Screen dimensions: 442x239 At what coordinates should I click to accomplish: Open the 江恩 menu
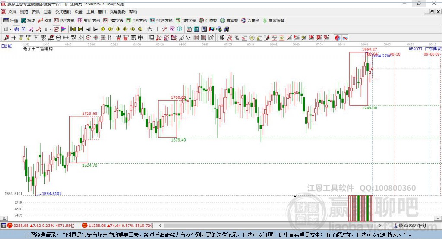[x=47, y=12]
